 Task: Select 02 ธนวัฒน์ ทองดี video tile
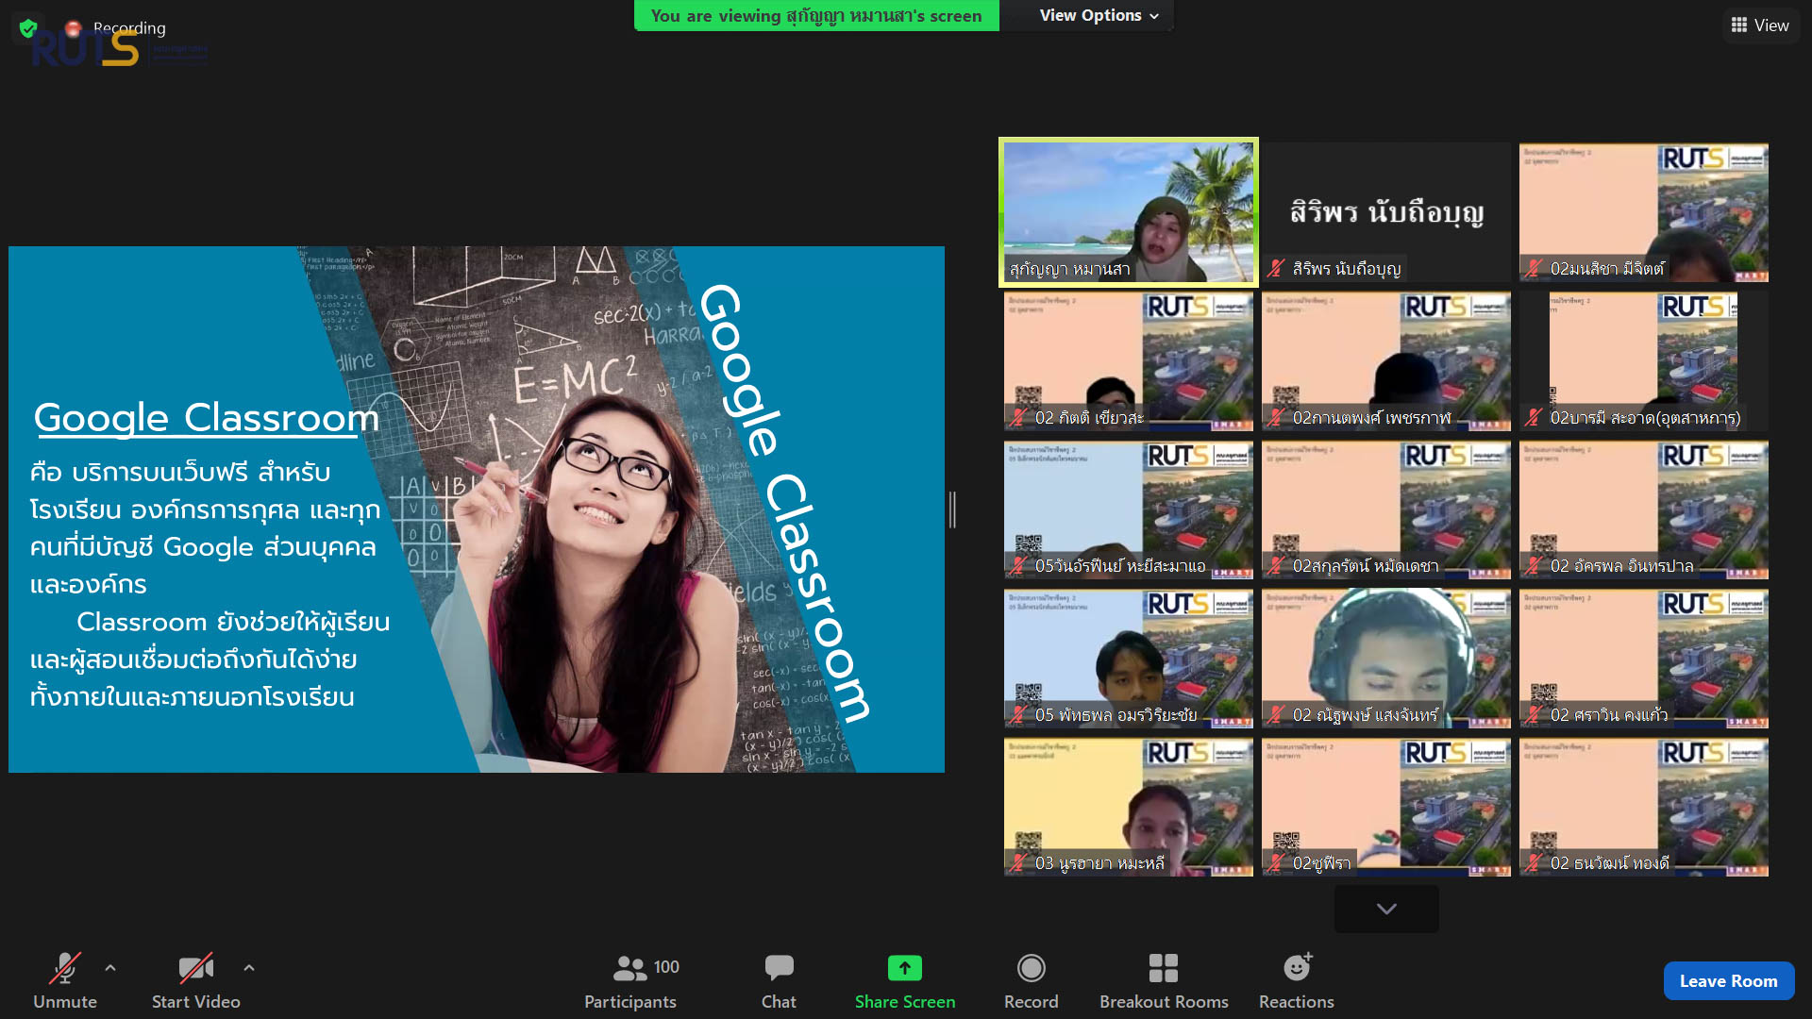[1643, 807]
